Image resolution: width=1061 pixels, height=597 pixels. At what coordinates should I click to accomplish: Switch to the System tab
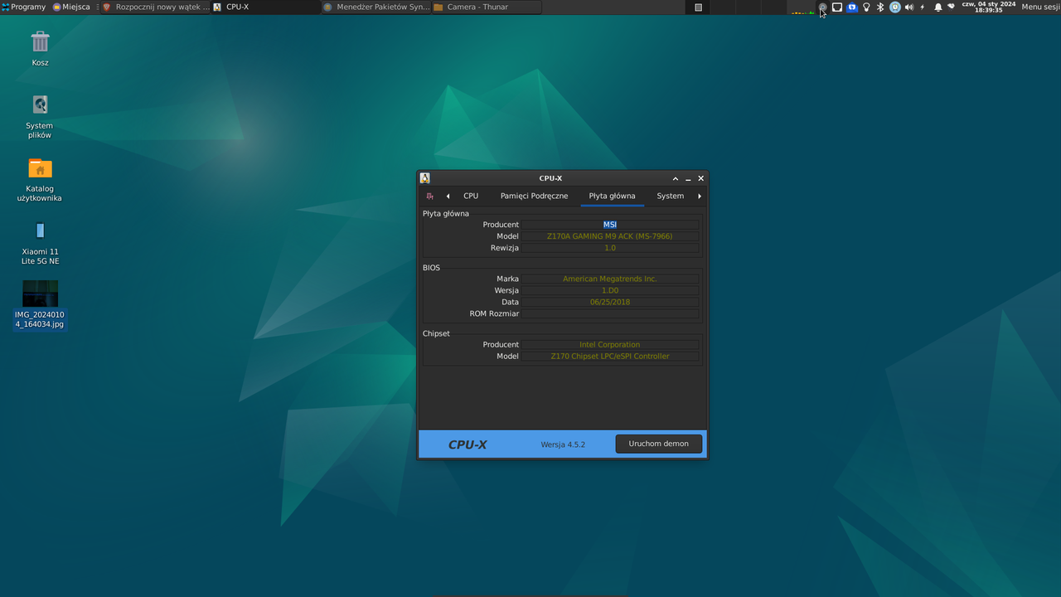tap(671, 196)
